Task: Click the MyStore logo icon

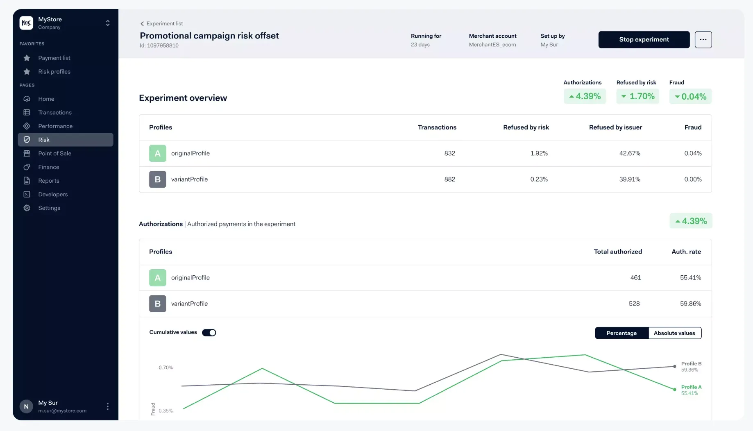Action: pos(26,23)
